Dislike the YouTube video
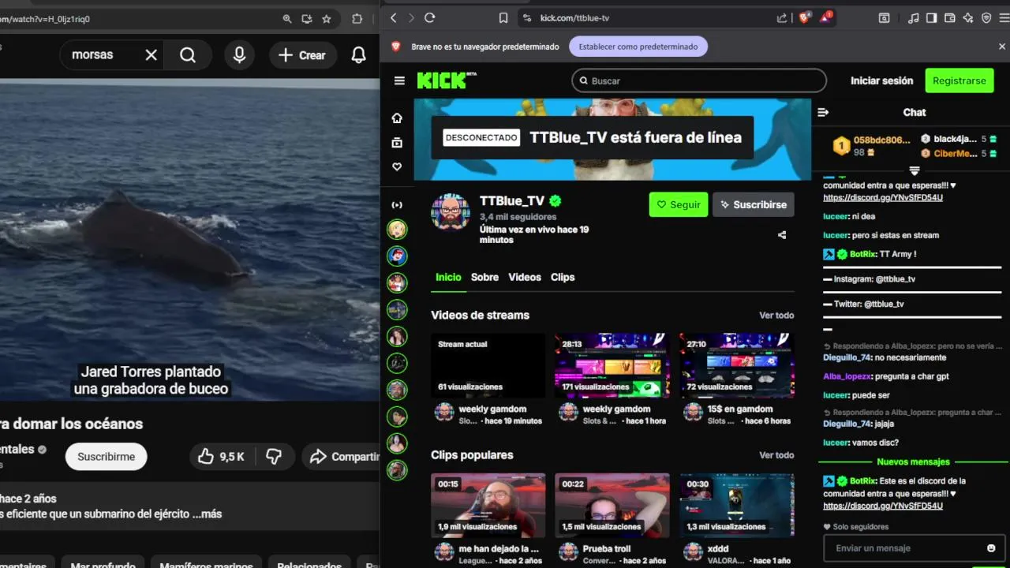1010x568 pixels. point(274,456)
